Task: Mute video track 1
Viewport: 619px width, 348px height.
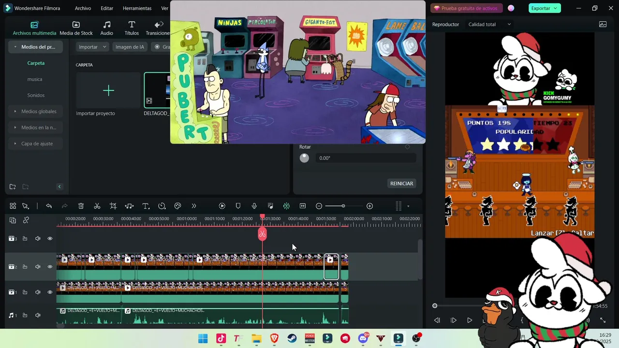Action: 38,292
